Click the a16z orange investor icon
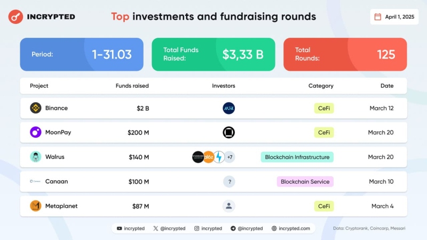 point(209,157)
